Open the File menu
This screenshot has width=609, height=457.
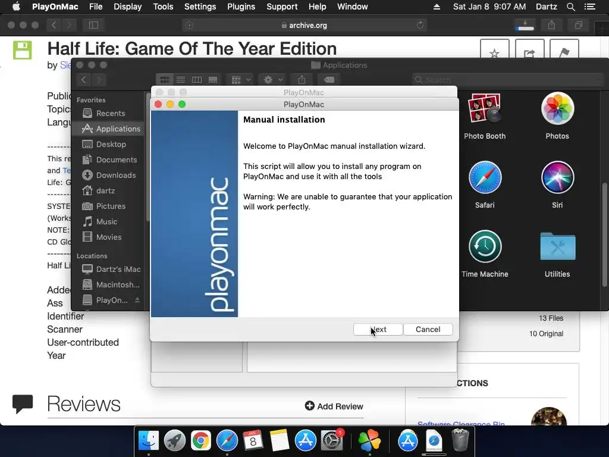(x=96, y=7)
